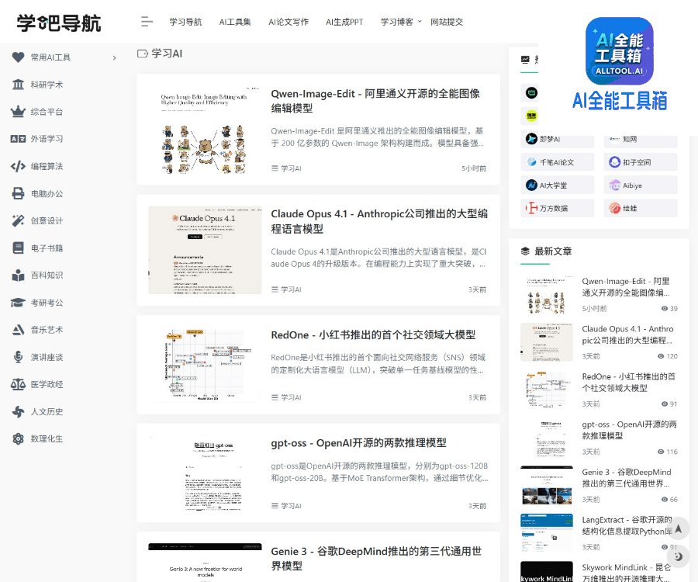Click the 学吧导航 site logo

[x=59, y=23]
